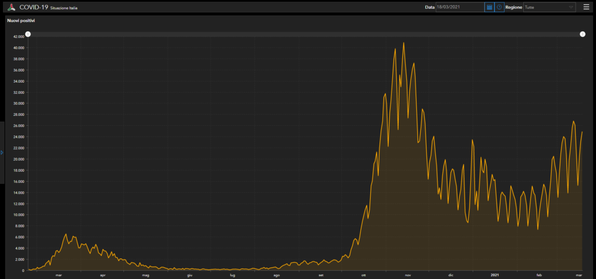Click the ott x-axis label
Screen dimensions: 596x279
point(364,275)
